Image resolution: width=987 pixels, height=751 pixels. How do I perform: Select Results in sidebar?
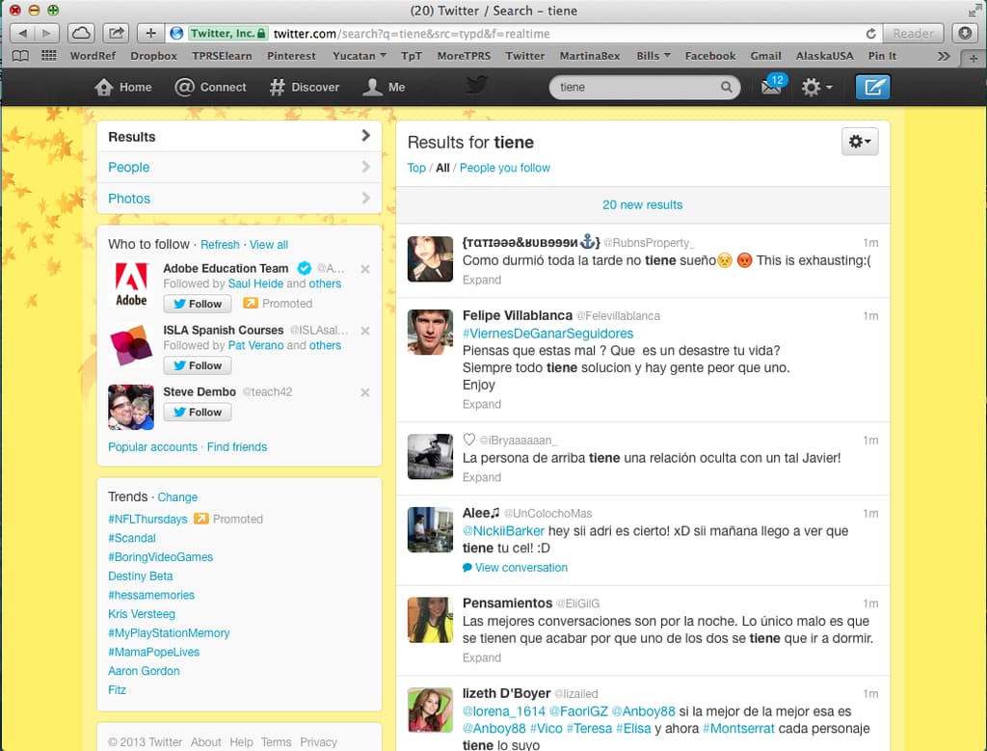tap(239, 137)
